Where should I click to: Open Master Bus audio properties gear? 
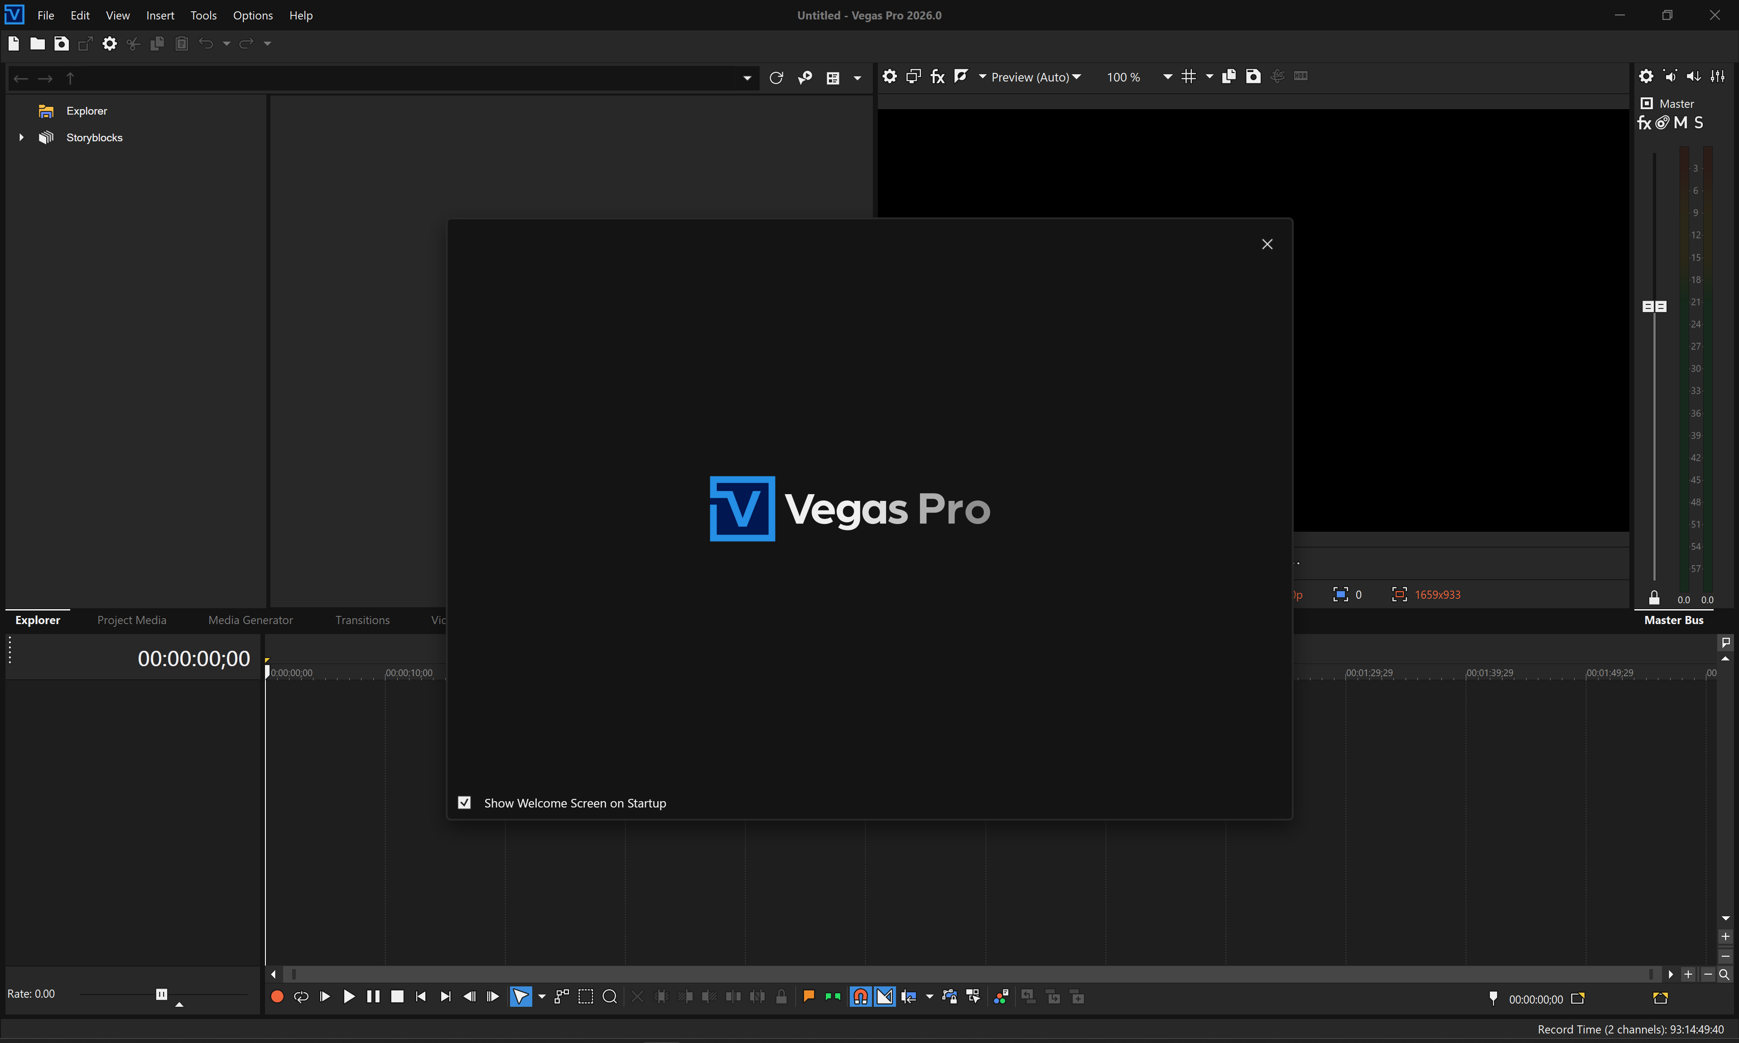click(1646, 76)
